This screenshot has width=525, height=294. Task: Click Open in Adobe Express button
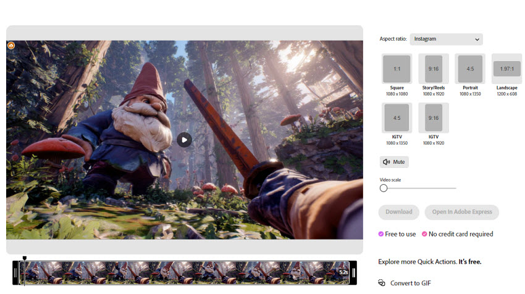click(462, 212)
